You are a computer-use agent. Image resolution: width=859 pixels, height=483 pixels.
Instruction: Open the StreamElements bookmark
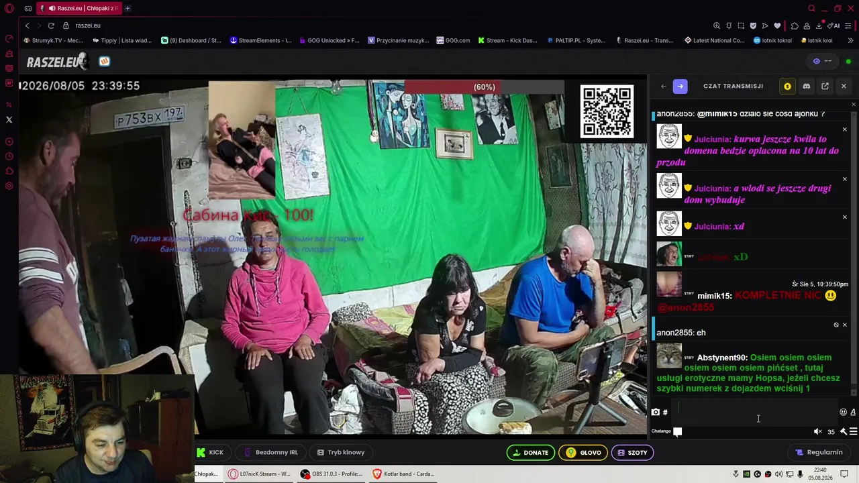pyautogui.click(x=260, y=40)
